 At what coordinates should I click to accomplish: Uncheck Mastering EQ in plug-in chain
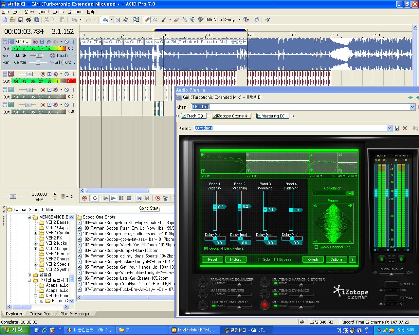coord(259,116)
